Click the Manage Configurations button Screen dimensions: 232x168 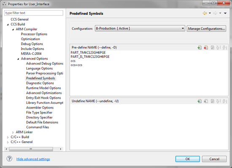[x=206, y=29]
